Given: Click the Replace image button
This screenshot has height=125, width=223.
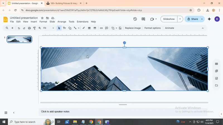Looking at the screenshot, I should tap(133, 28).
